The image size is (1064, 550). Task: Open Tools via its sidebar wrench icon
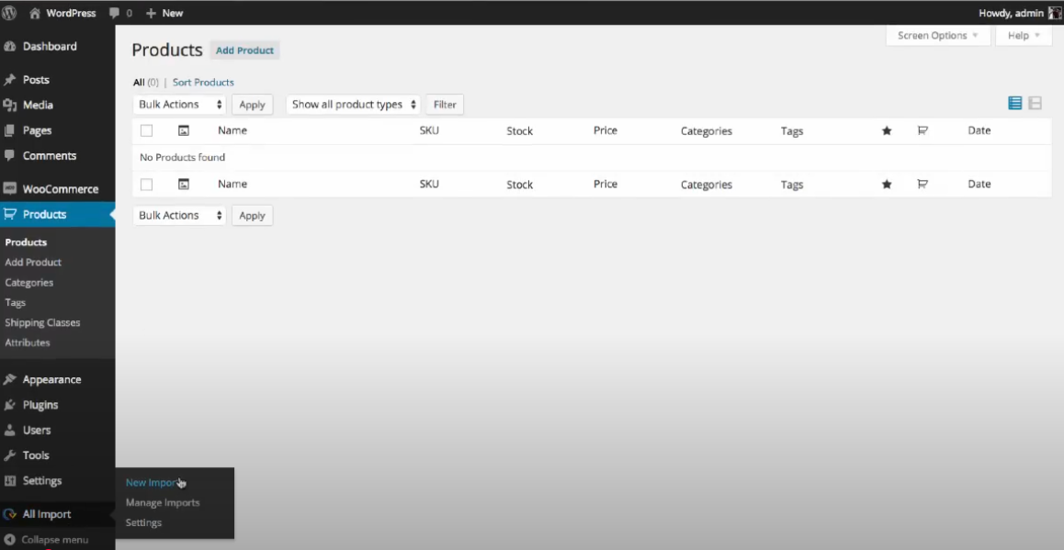pyautogui.click(x=9, y=455)
